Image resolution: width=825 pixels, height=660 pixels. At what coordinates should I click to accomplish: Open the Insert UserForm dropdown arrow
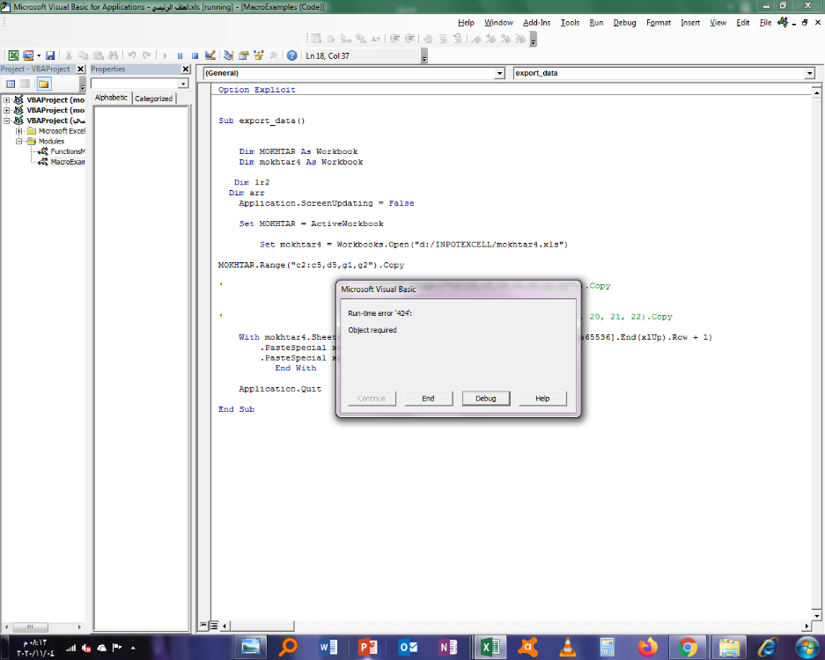(39, 55)
